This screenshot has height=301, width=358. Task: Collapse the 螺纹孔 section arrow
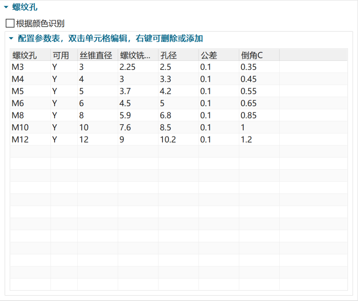tap(6, 7)
